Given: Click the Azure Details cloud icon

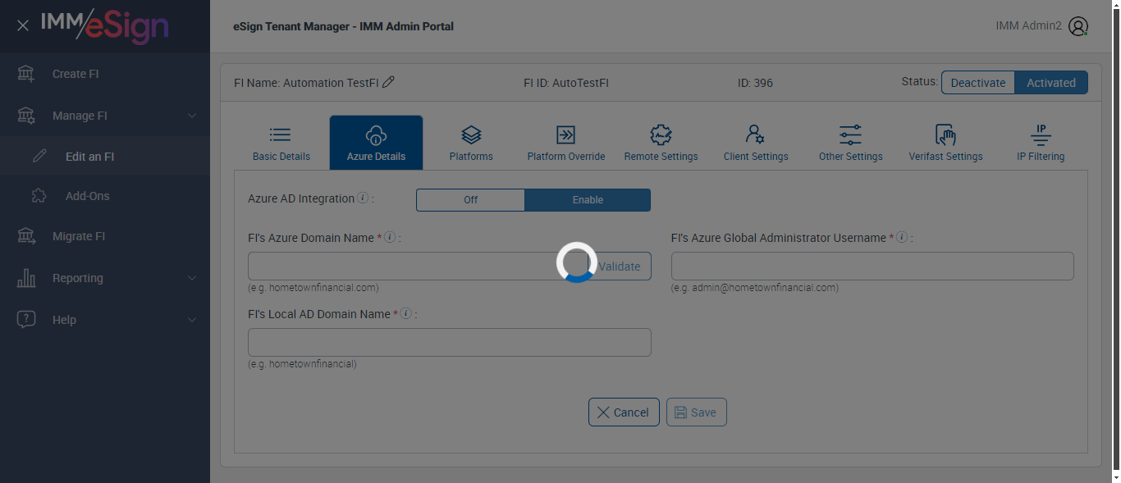Looking at the screenshot, I should pyautogui.click(x=376, y=134).
